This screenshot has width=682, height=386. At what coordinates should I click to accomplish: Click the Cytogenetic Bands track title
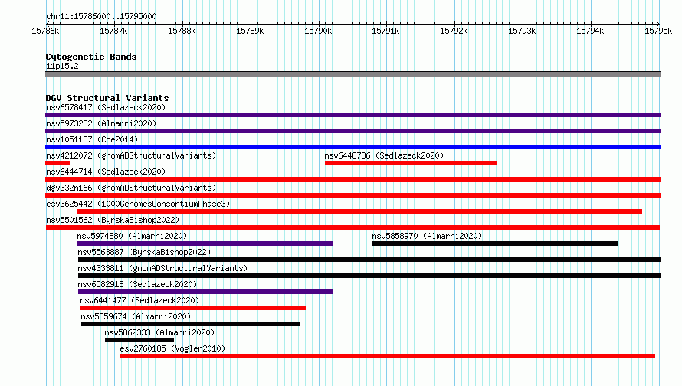click(x=91, y=57)
